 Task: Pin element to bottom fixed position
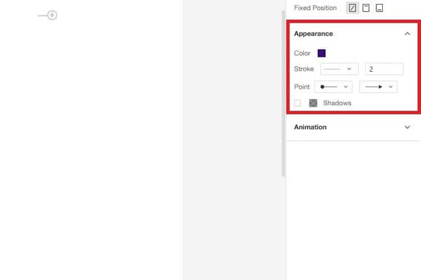tap(379, 8)
